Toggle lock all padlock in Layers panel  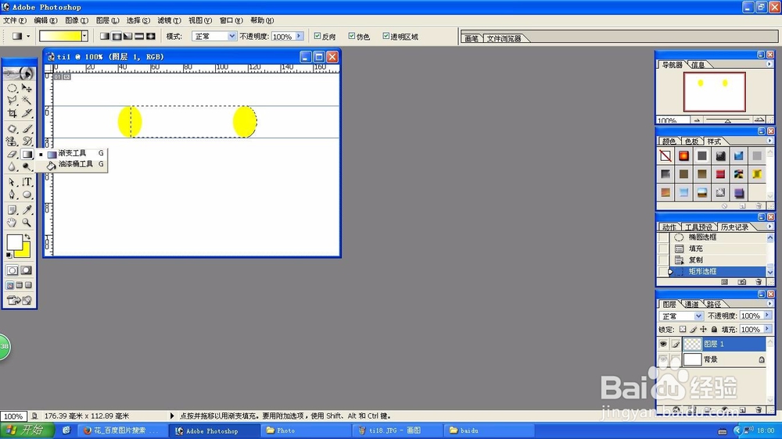coord(714,330)
